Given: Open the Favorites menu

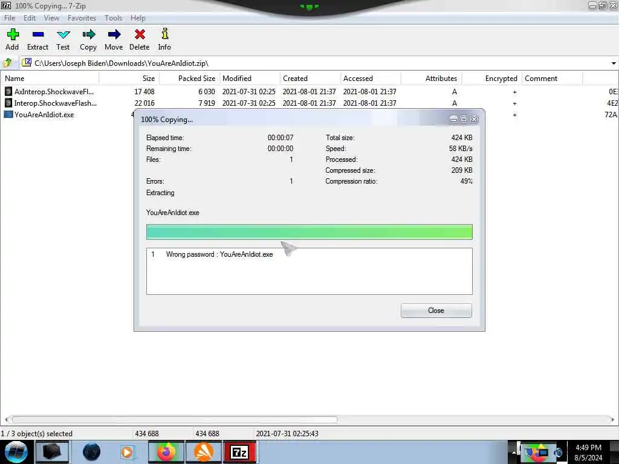Looking at the screenshot, I should tap(82, 18).
